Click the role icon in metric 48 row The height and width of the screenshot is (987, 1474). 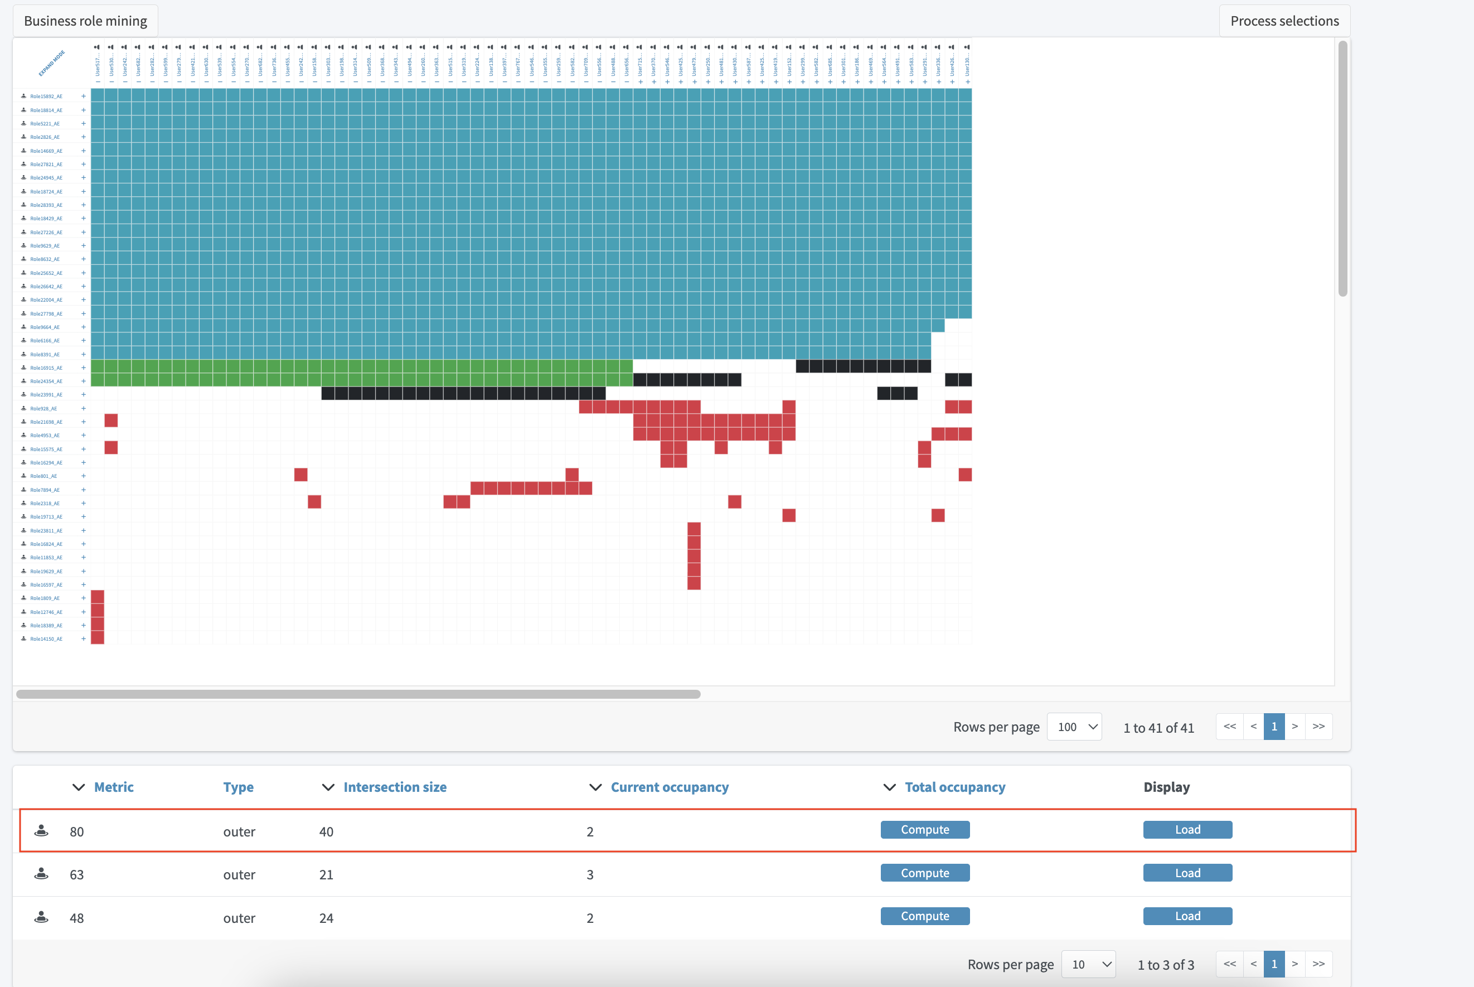[x=41, y=917]
